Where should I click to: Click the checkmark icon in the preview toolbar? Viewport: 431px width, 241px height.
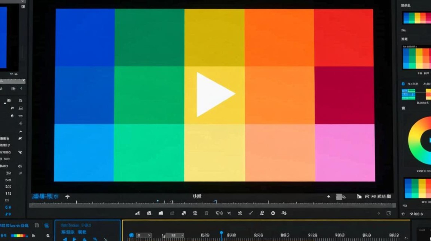(251, 213)
